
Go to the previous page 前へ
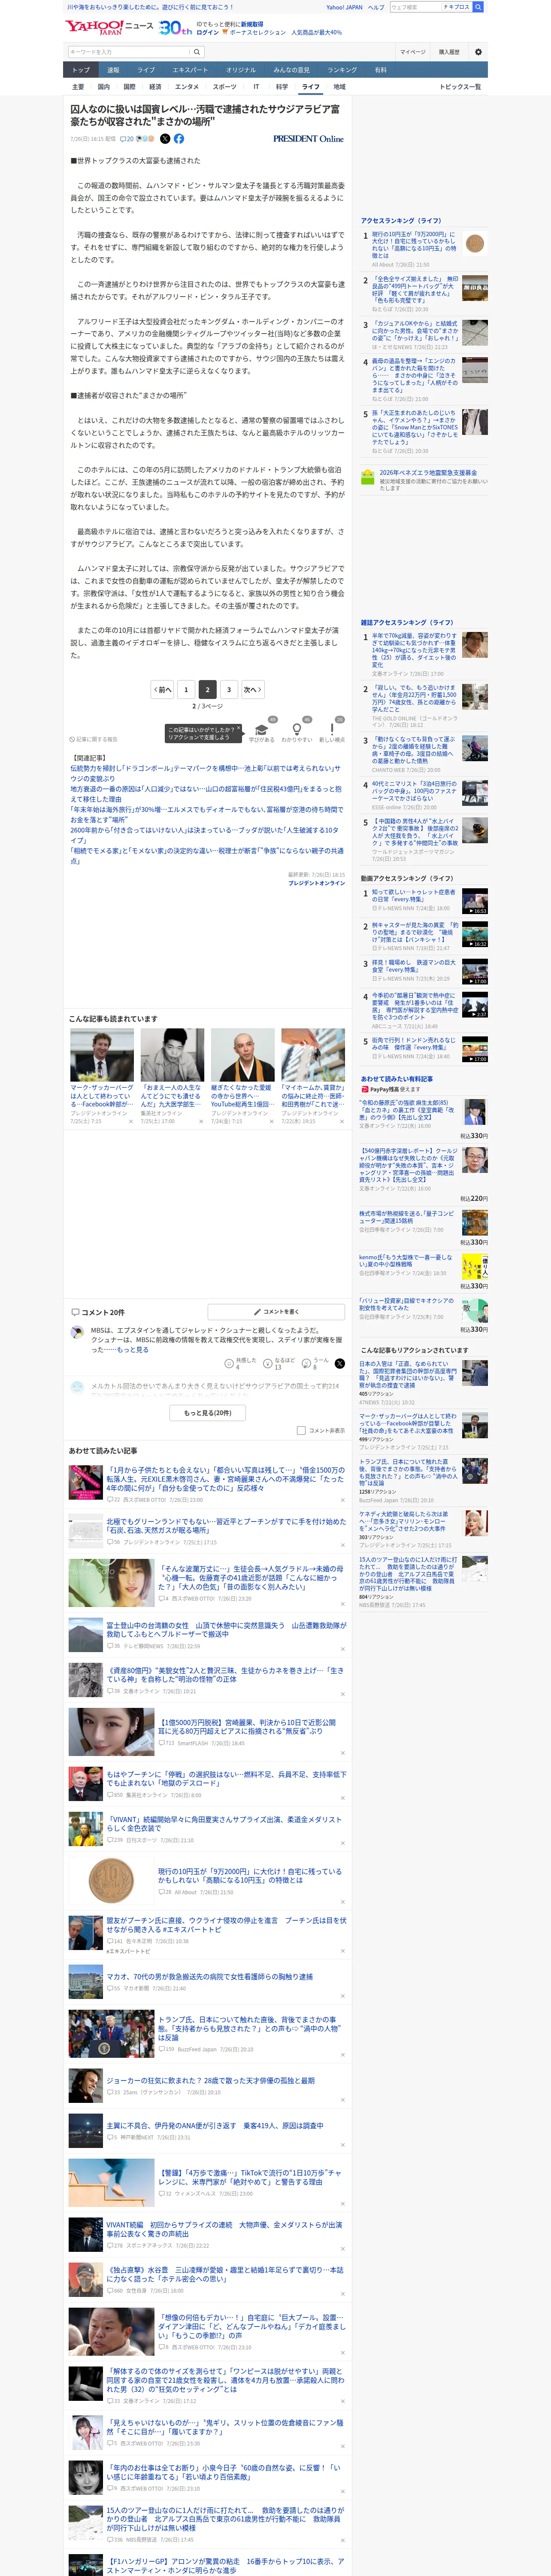(x=163, y=689)
